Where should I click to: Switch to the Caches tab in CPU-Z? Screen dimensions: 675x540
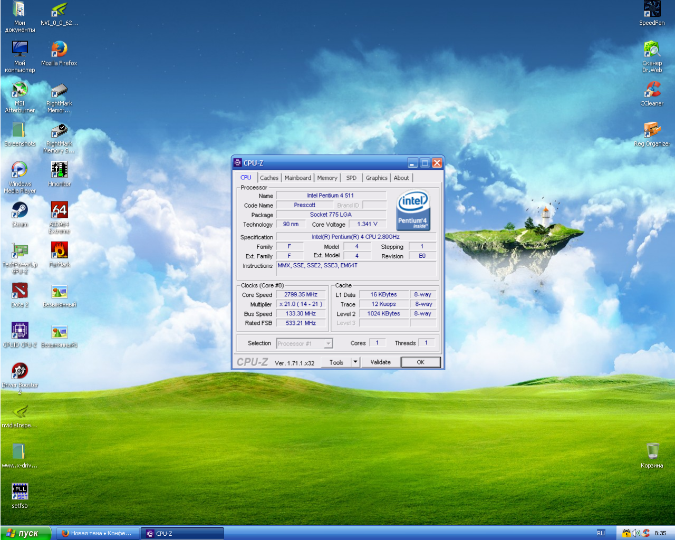coord(269,178)
